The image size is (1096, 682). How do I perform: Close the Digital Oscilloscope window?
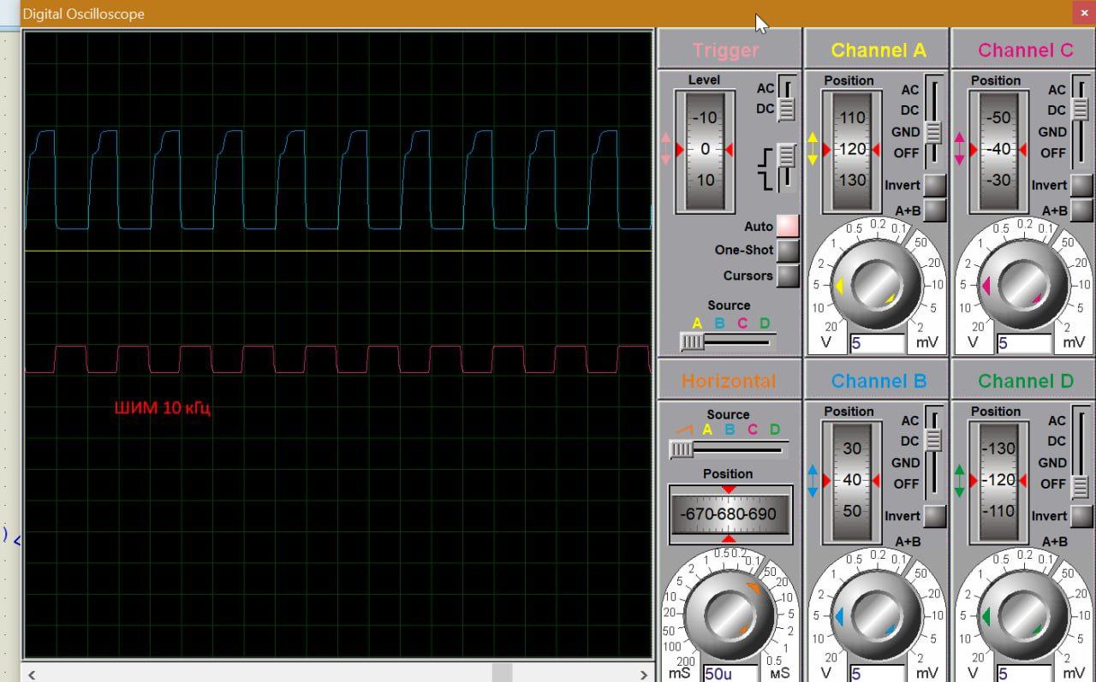click(1083, 13)
